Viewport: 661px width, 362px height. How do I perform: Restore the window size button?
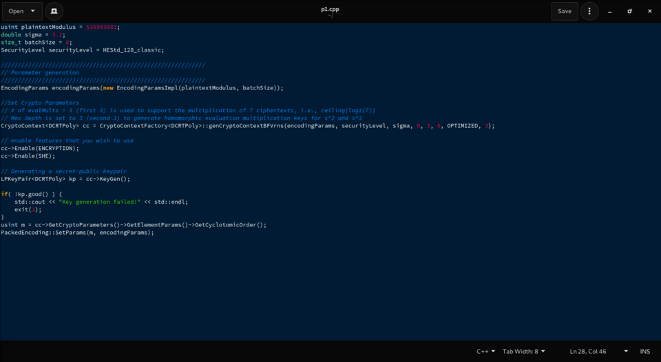coord(630,12)
